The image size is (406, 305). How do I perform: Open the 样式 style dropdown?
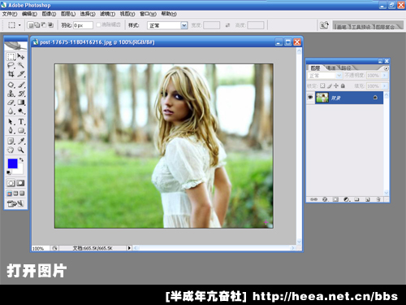[x=184, y=25]
